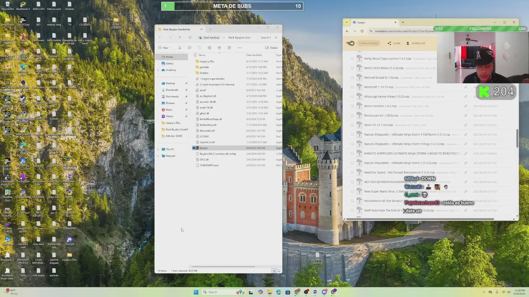529x297 pixels.
Task: Add a new tab in File Explorer
Action: coord(210,29)
